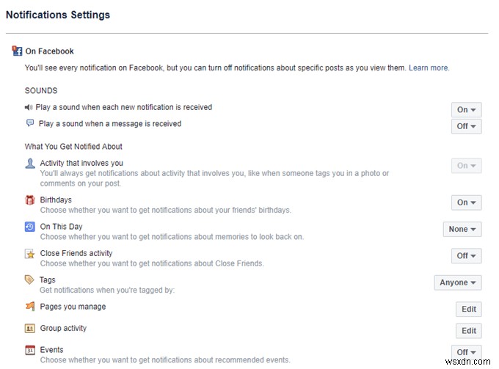
Task: Open the Off dropdown for message received sound
Action: click(466, 126)
